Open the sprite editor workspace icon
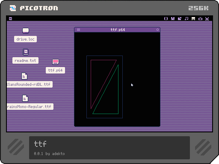Screen dimensions: 219x164 click(x=173, y=19)
